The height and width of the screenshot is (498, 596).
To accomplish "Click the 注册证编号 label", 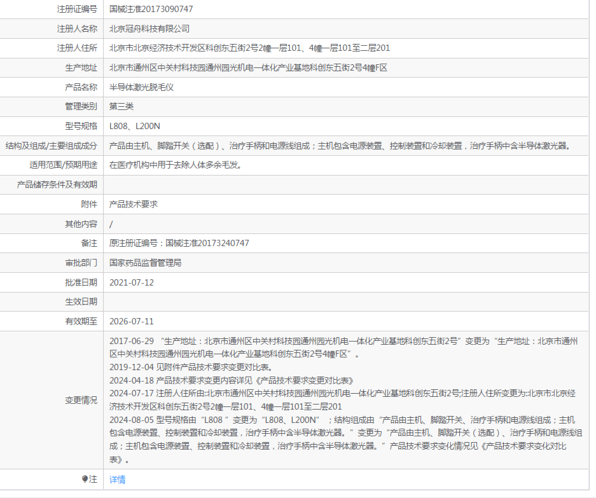I will point(77,9).
